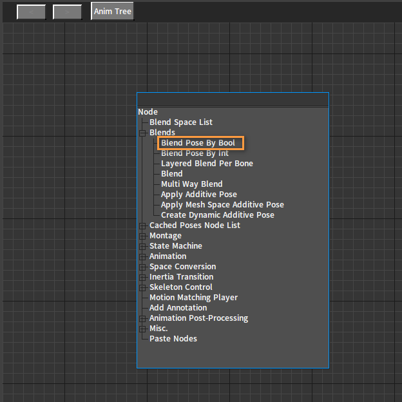Select Blend Pose By Bool node

point(198,143)
